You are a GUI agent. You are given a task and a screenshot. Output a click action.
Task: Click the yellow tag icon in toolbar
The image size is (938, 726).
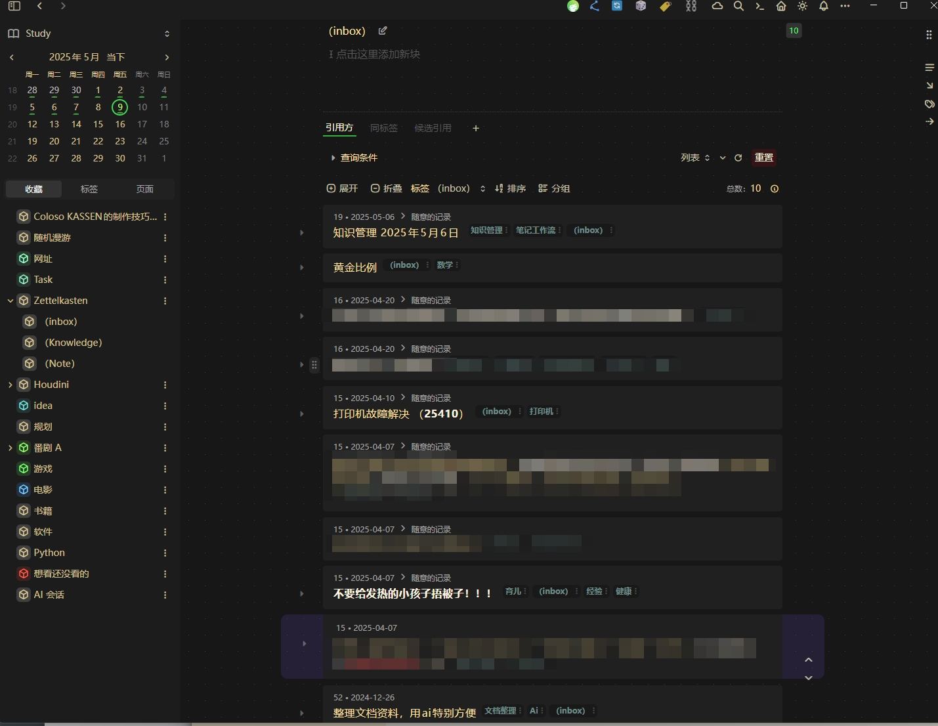pyautogui.click(x=665, y=6)
